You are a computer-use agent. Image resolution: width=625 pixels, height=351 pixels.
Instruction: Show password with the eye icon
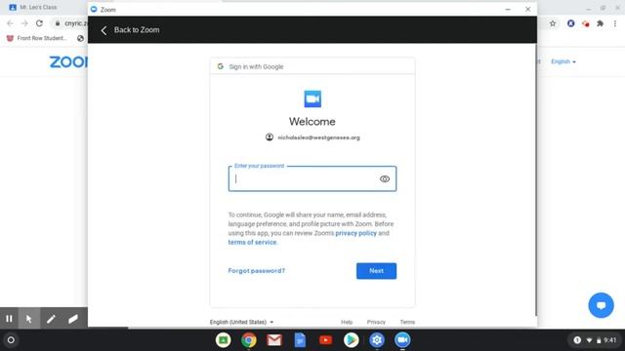pyautogui.click(x=384, y=179)
